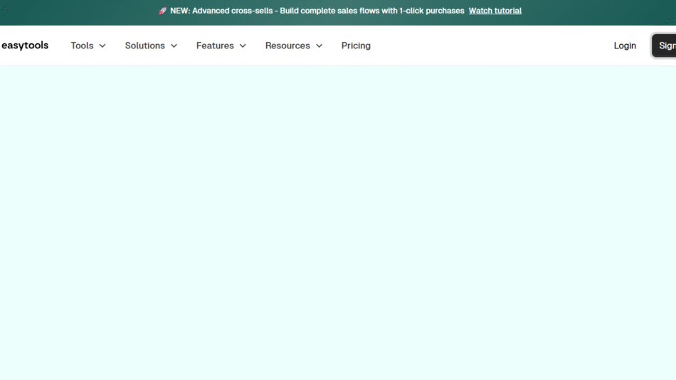Viewport: 676px width, 380px height.
Task: Click the rocket emoji in announcement banner
Action: 162,11
